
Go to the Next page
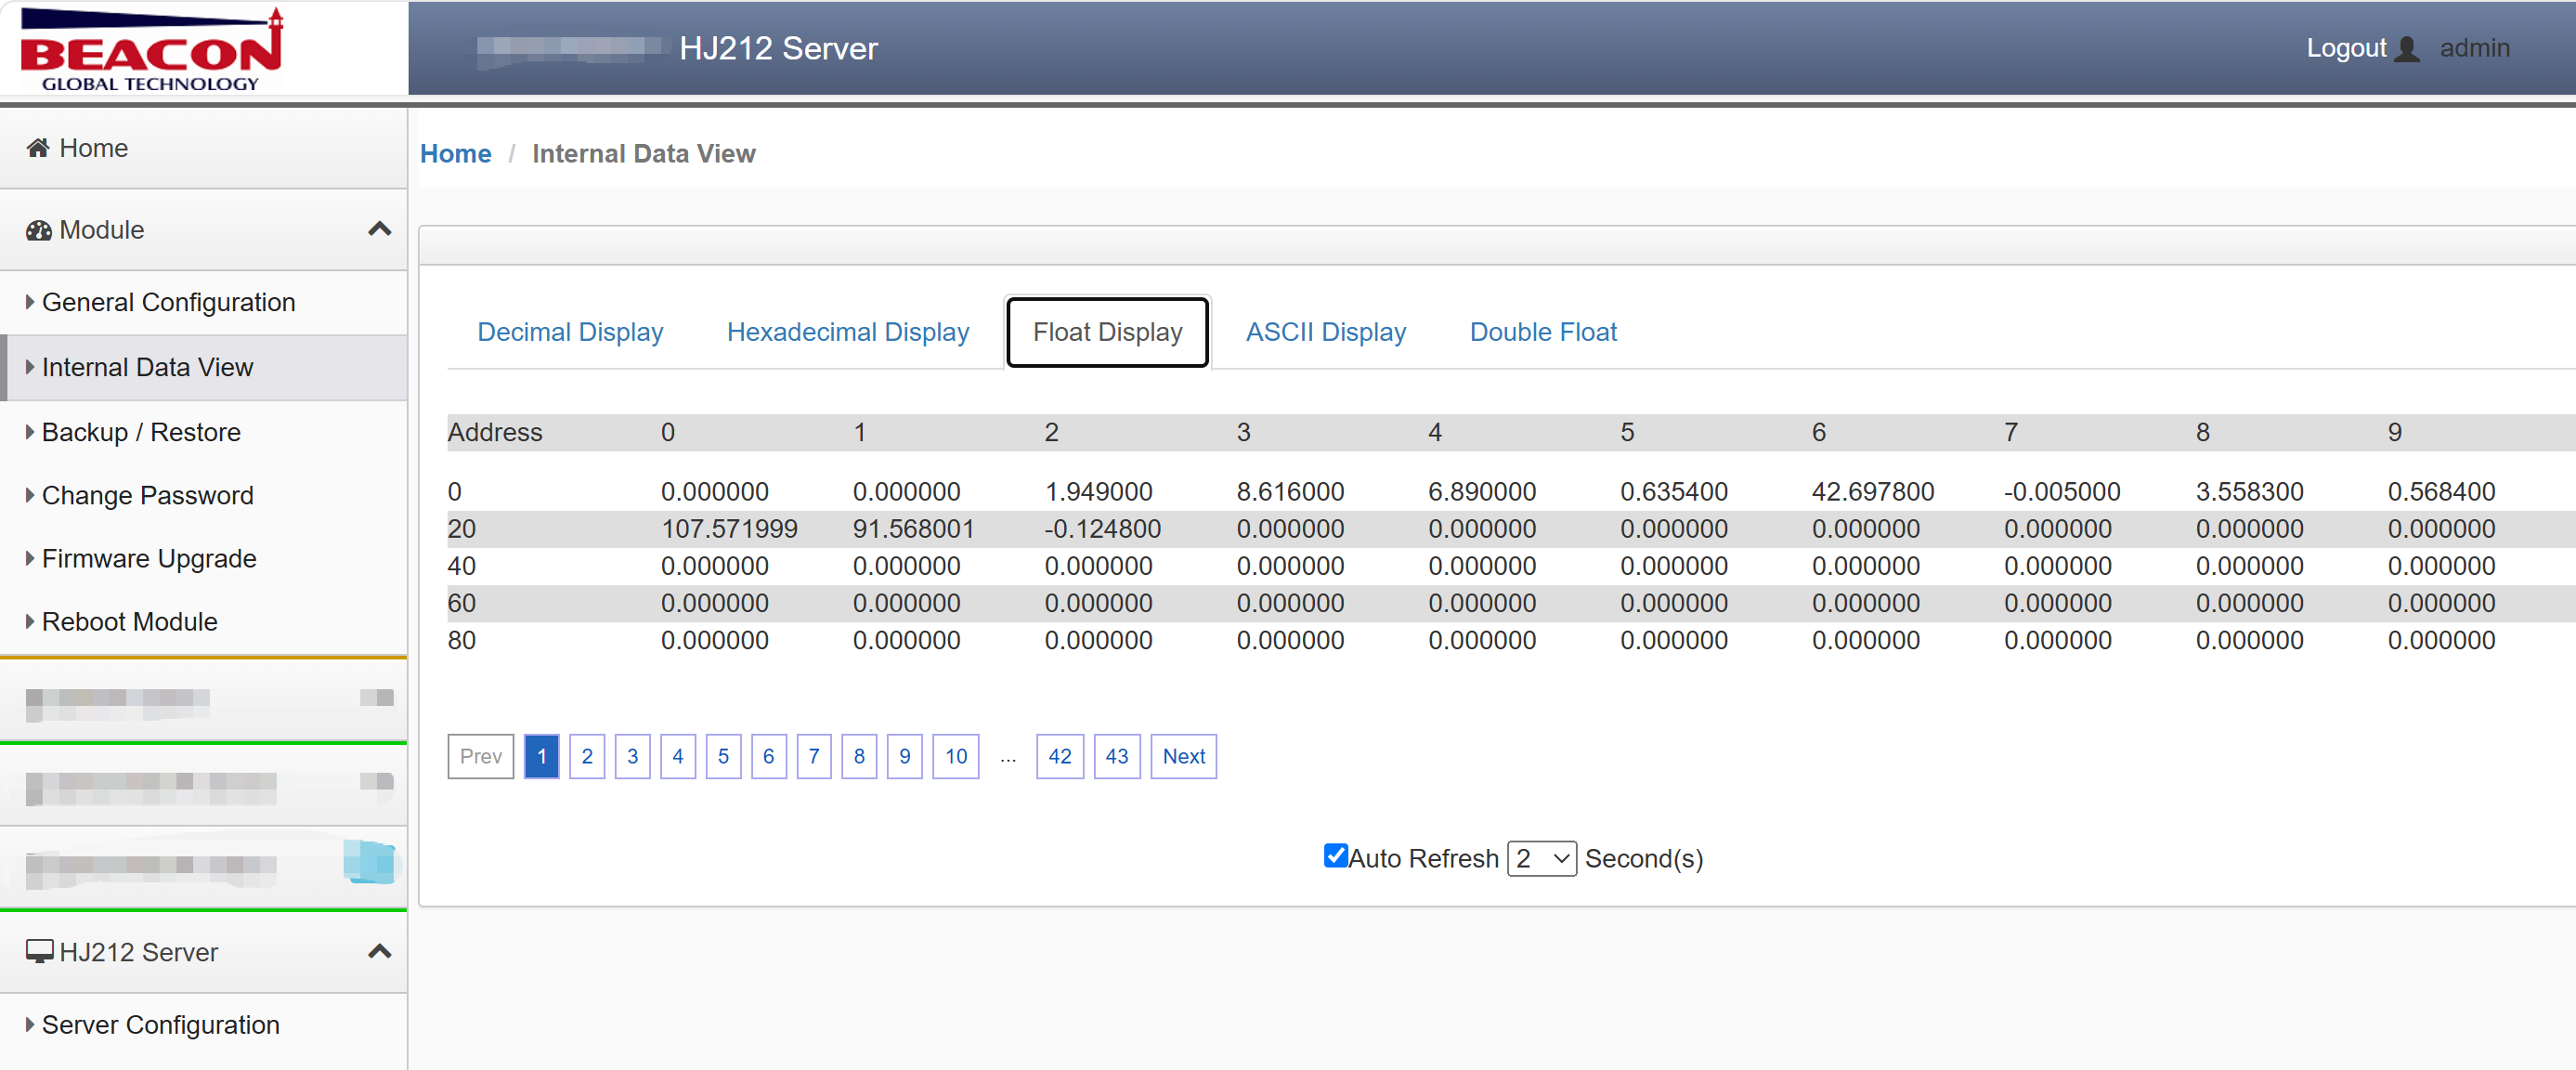tap(1183, 756)
